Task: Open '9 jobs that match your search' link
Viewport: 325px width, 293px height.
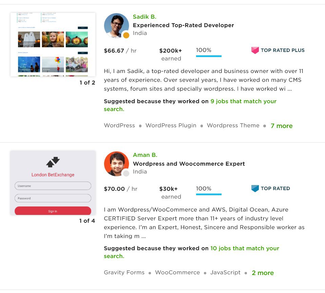Action: tap(190, 105)
